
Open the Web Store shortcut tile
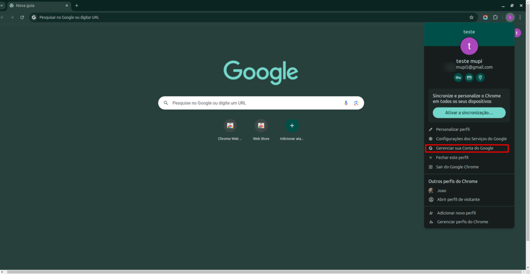(261, 130)
